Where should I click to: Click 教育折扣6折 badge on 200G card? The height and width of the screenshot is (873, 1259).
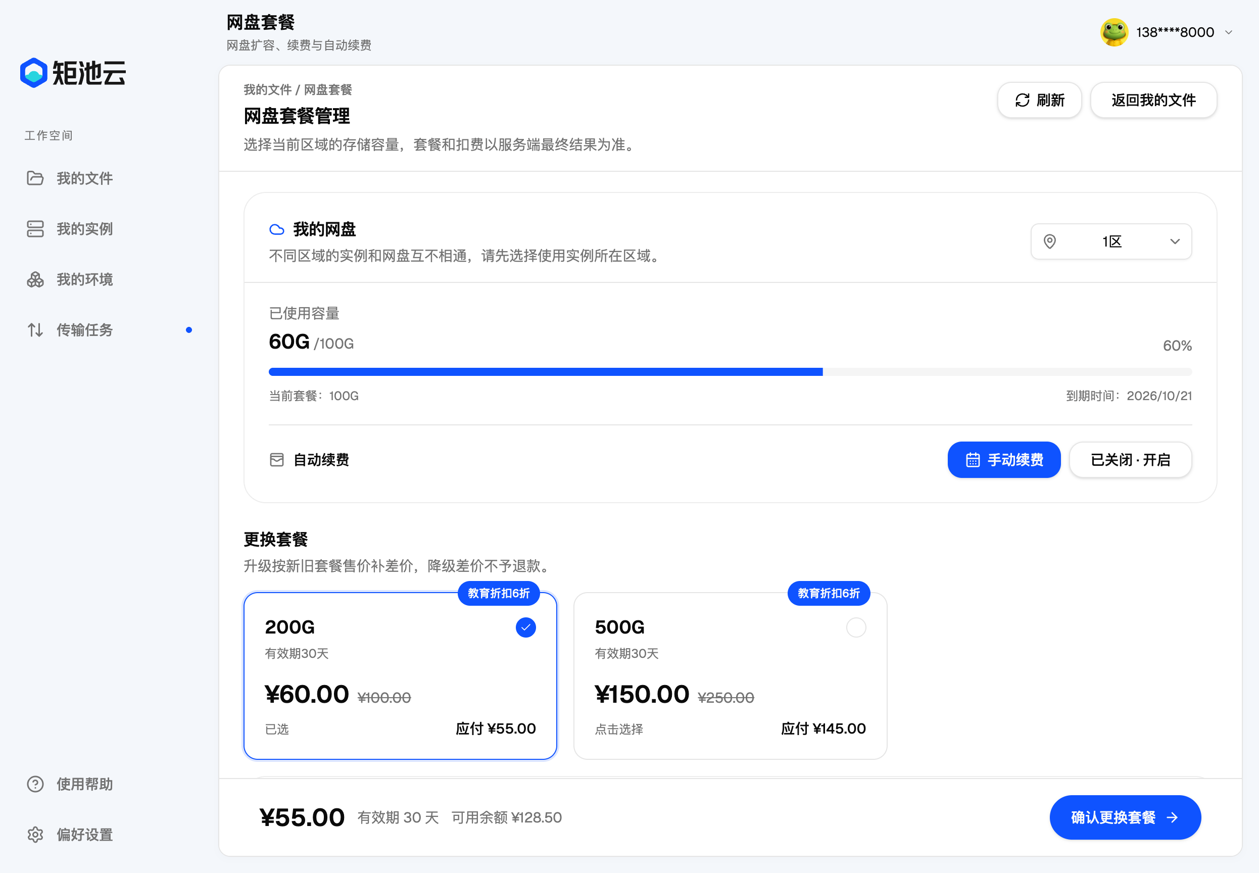pyautogui.click(x=498, y=594)
